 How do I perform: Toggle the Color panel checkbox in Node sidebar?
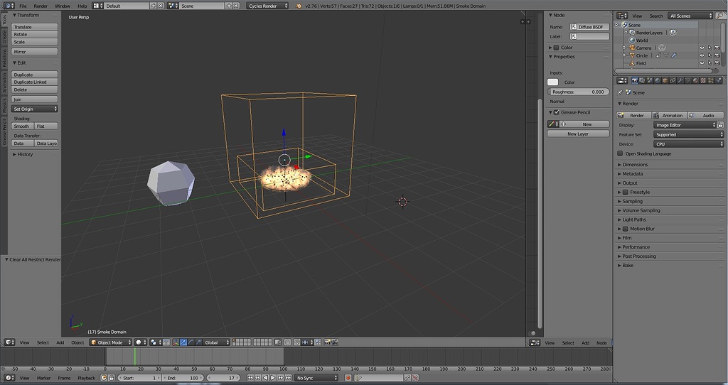coord(556,48)
